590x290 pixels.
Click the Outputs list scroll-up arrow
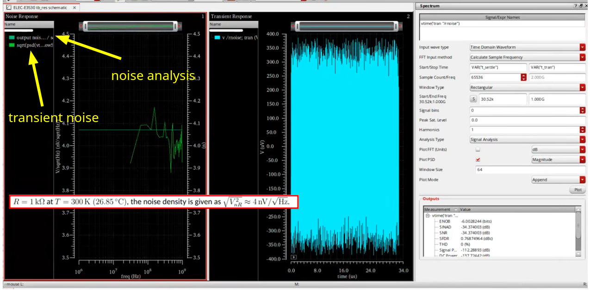click(x=578, y=210)
